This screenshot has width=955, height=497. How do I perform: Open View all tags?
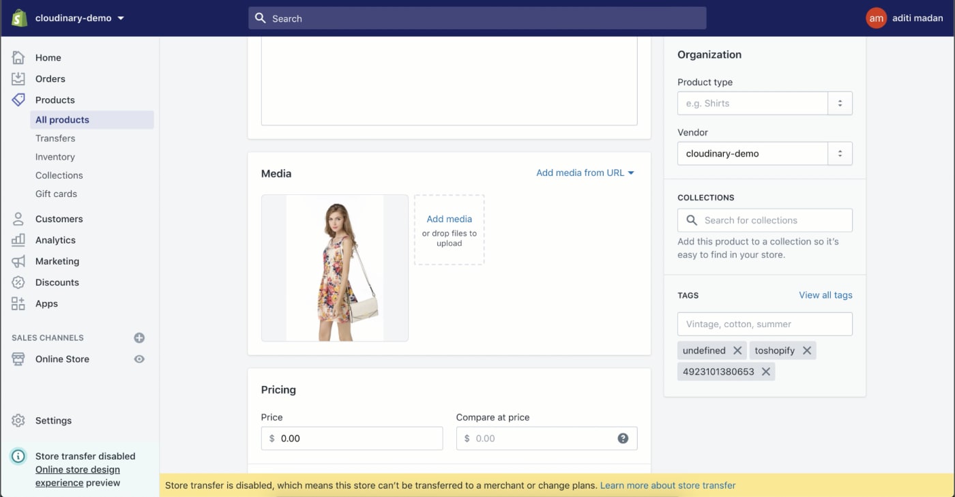pyautogui.click(x=825, y=295)
